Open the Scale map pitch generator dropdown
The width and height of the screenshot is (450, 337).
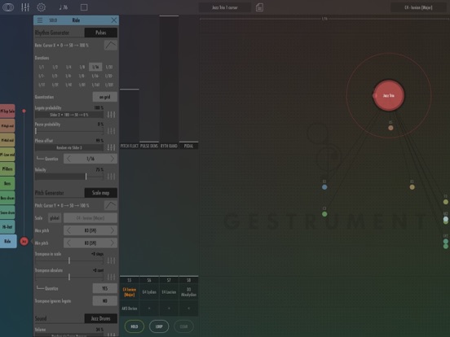click(x=101, y=193)
